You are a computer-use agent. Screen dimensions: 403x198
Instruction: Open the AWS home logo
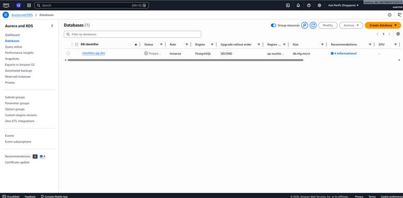(6, 5)
